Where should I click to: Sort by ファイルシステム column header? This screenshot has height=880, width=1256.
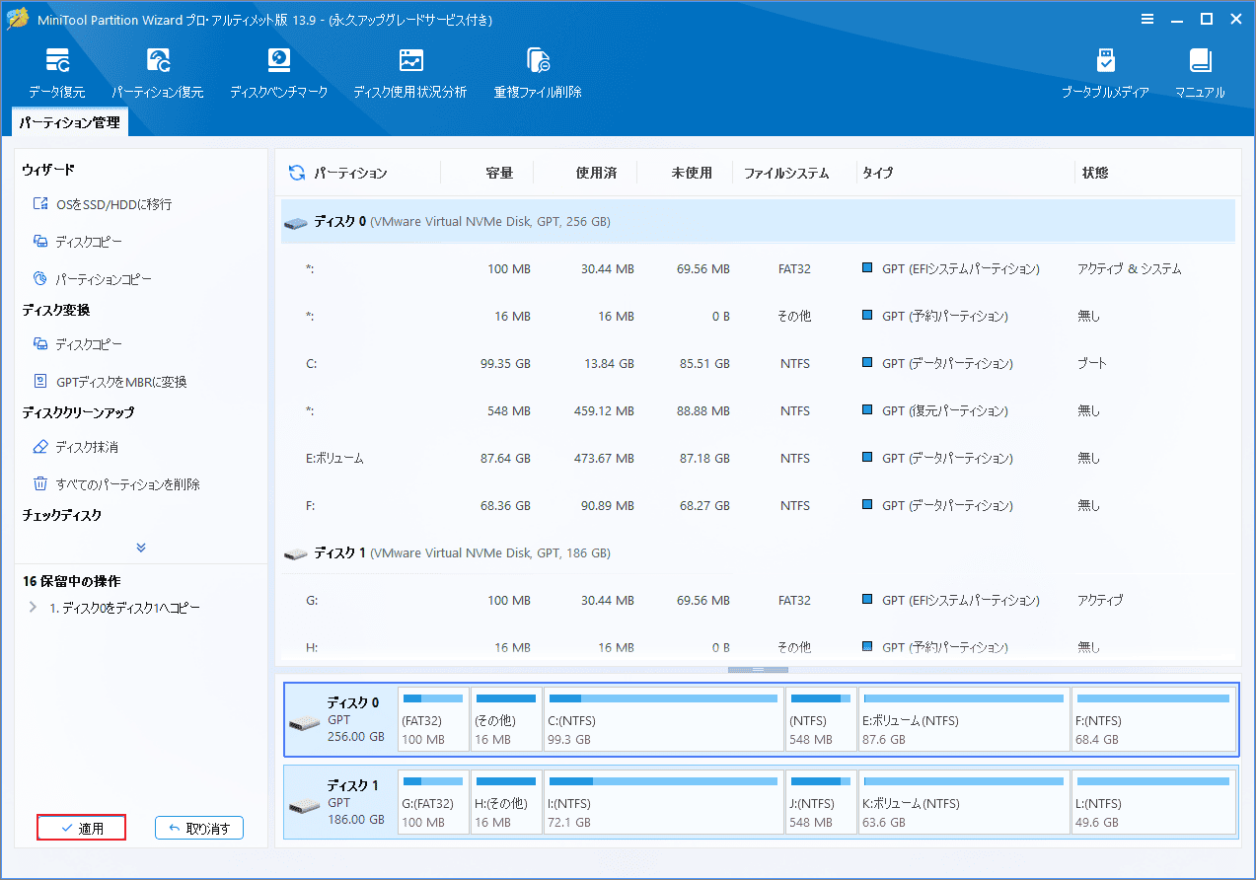(786, 173)
